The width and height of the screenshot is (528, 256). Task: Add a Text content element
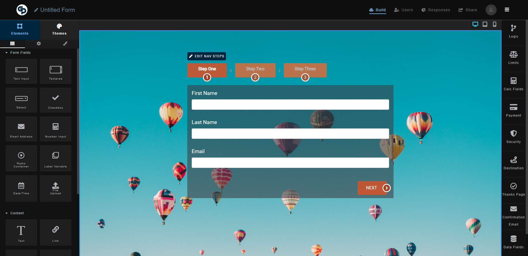[x=21, y=232]
